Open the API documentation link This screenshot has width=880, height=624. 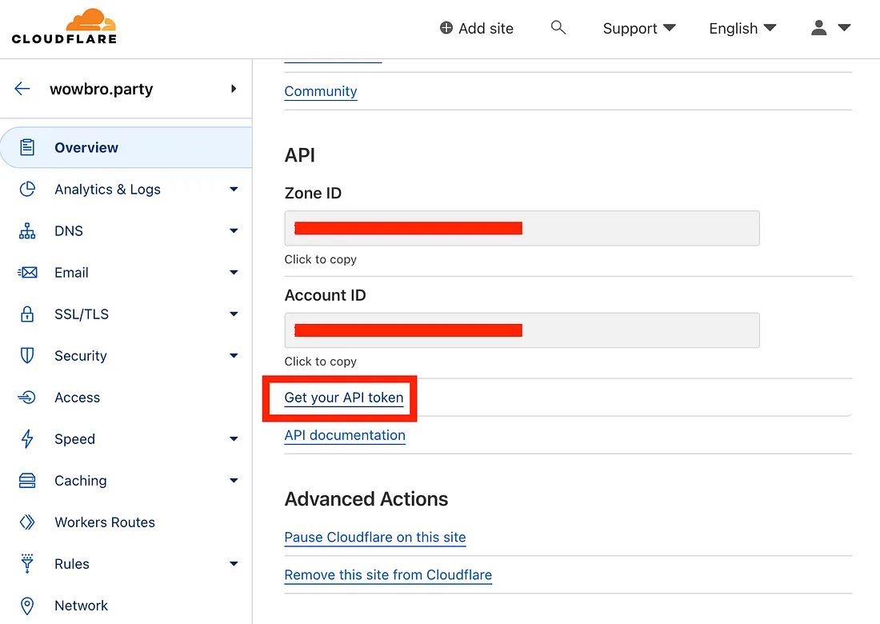(x=345, y=435)
